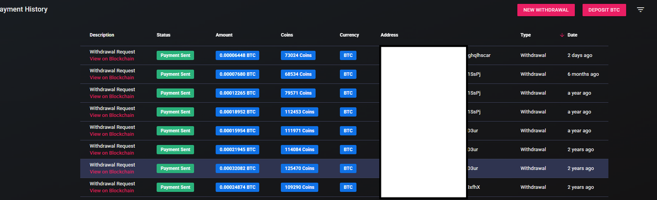Click the 114084 Coins badge
This screenshot has height=200, width=657.
pos(300,149)
